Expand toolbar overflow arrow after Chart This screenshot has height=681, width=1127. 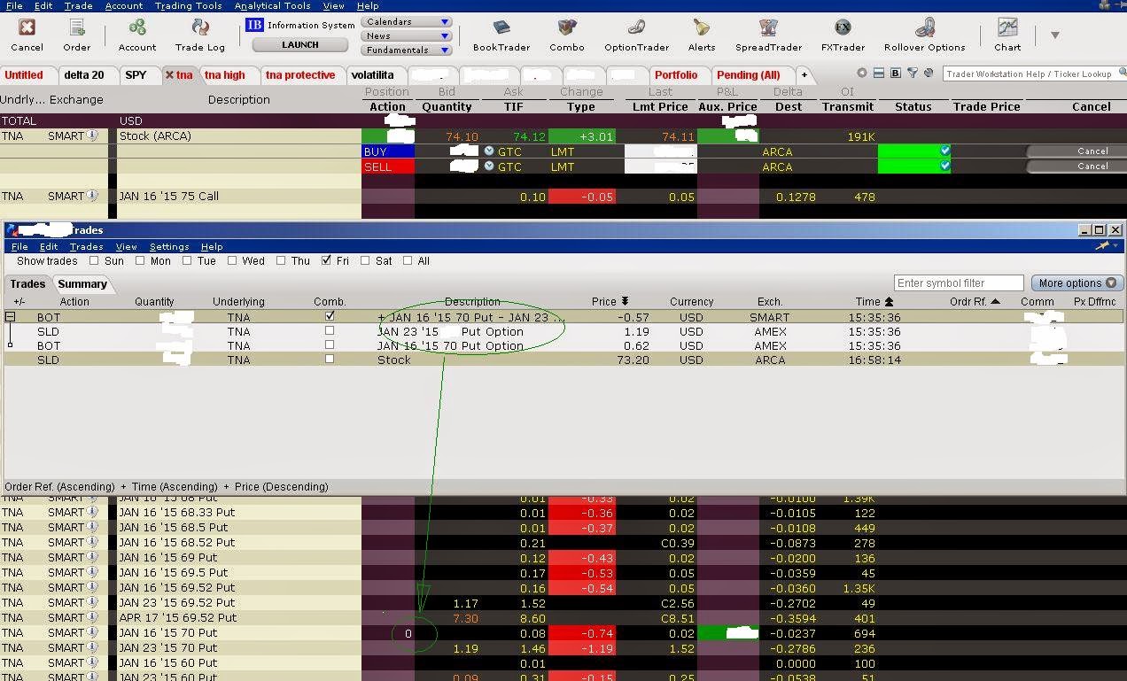(x=1054, y=35)
